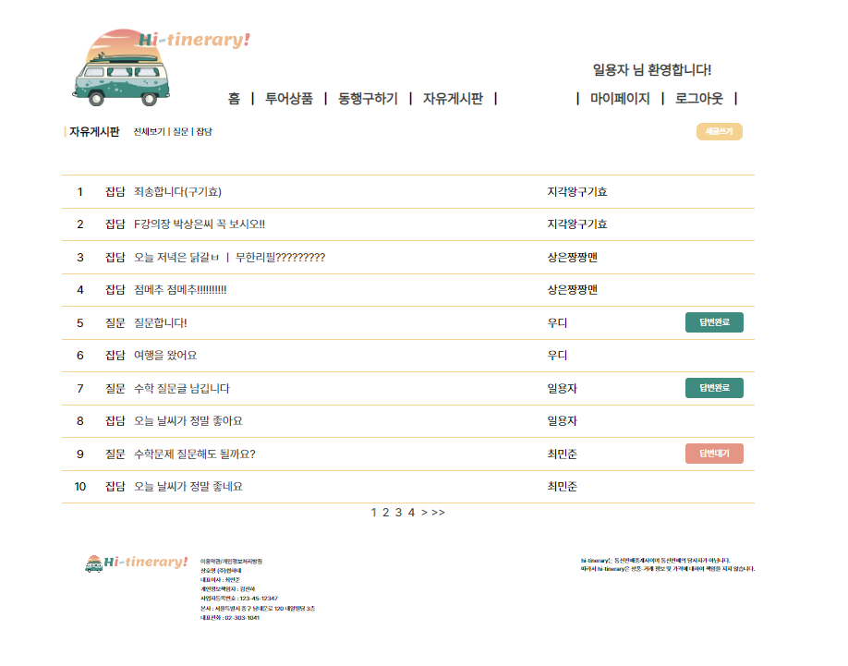Jump to the last page using >>
The height and width of the screenshot is (666, 848).
437,513
